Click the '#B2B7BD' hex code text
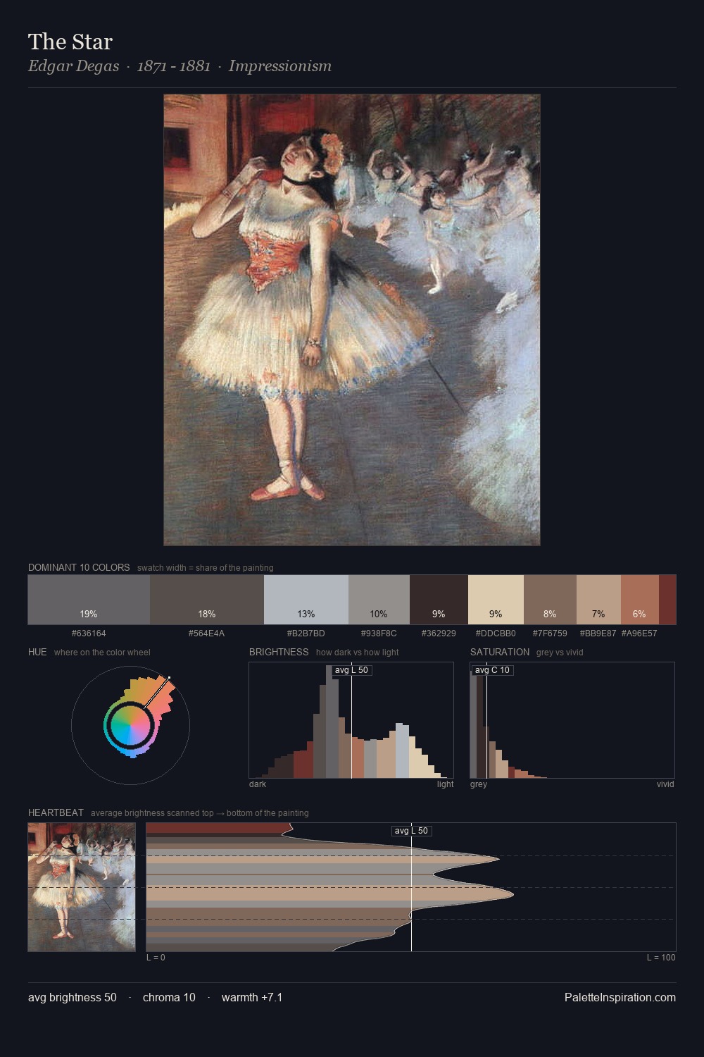 [306, 633]
